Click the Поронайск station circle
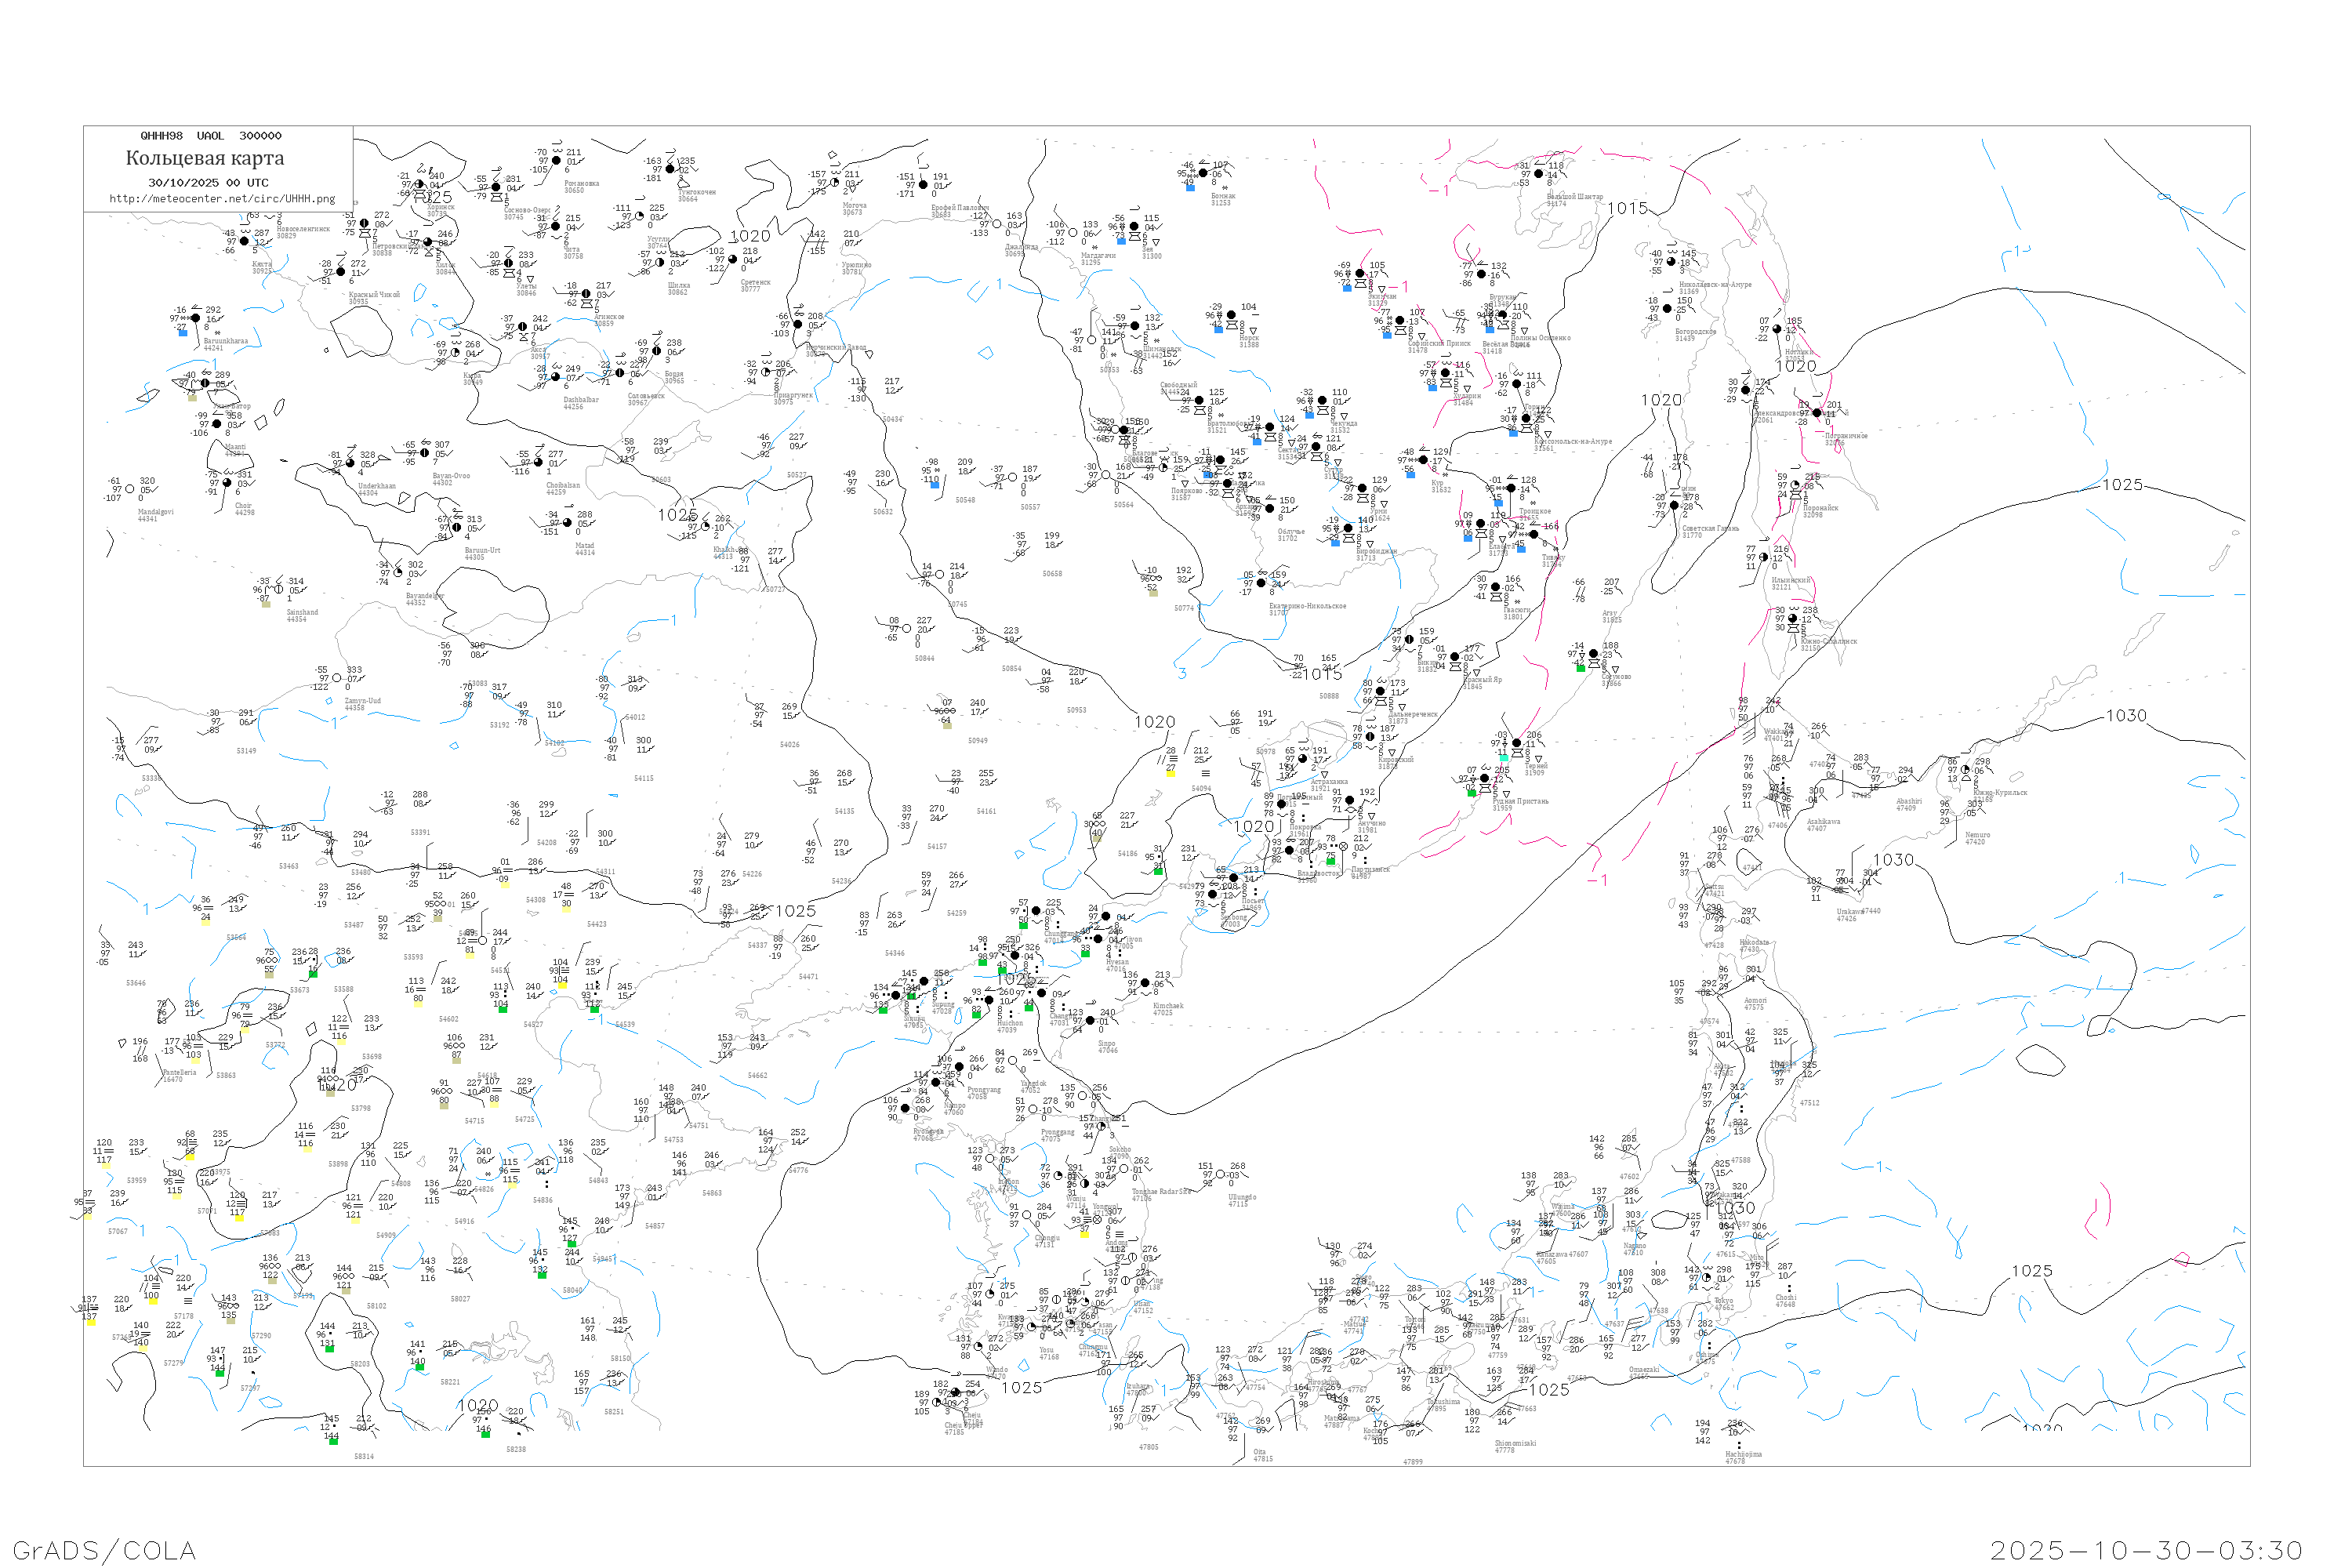The image size is (2352, 1568). [x=1795, y=485]
